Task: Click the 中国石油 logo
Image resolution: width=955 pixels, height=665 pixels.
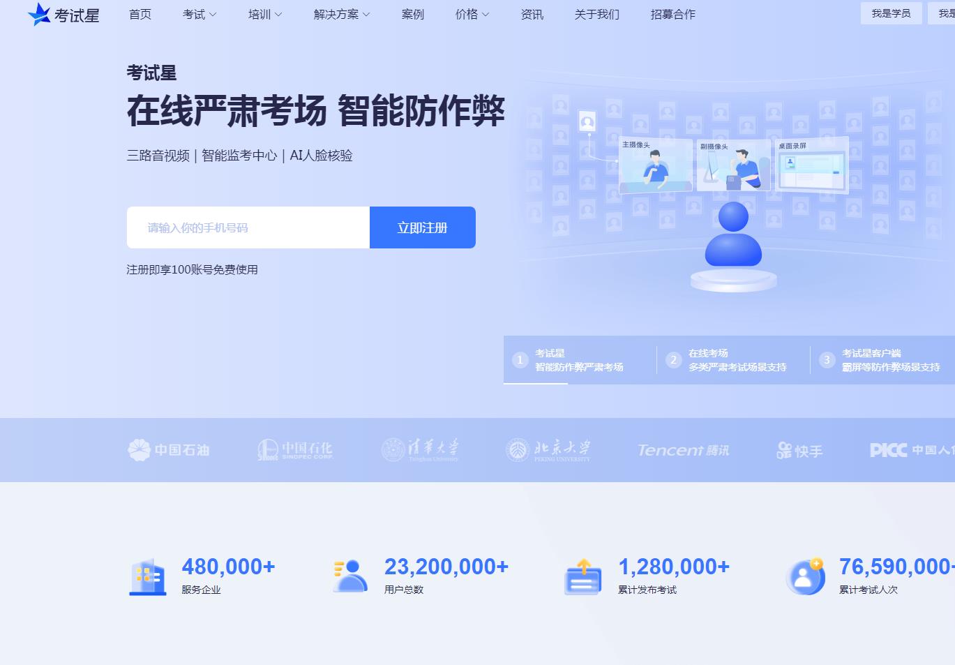Action: coord(168,450)
